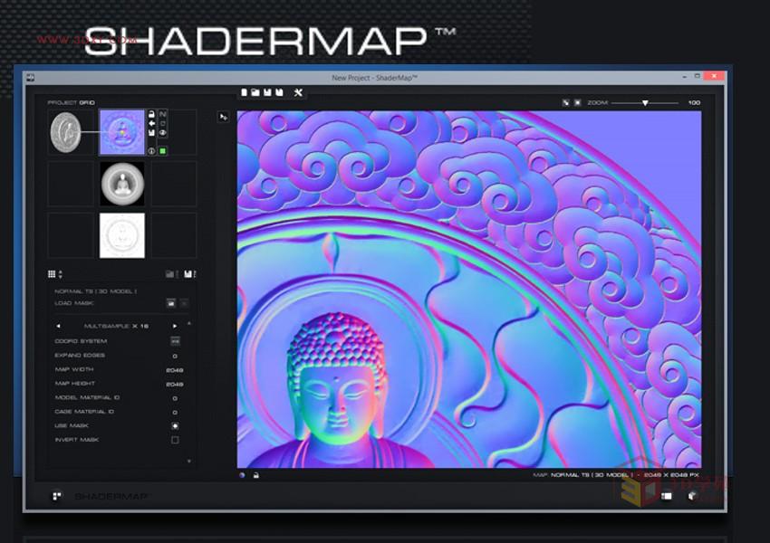Click the dimmed clear button beside Load Mask
This screenshot has width=770, height=543.
(184, 303)
